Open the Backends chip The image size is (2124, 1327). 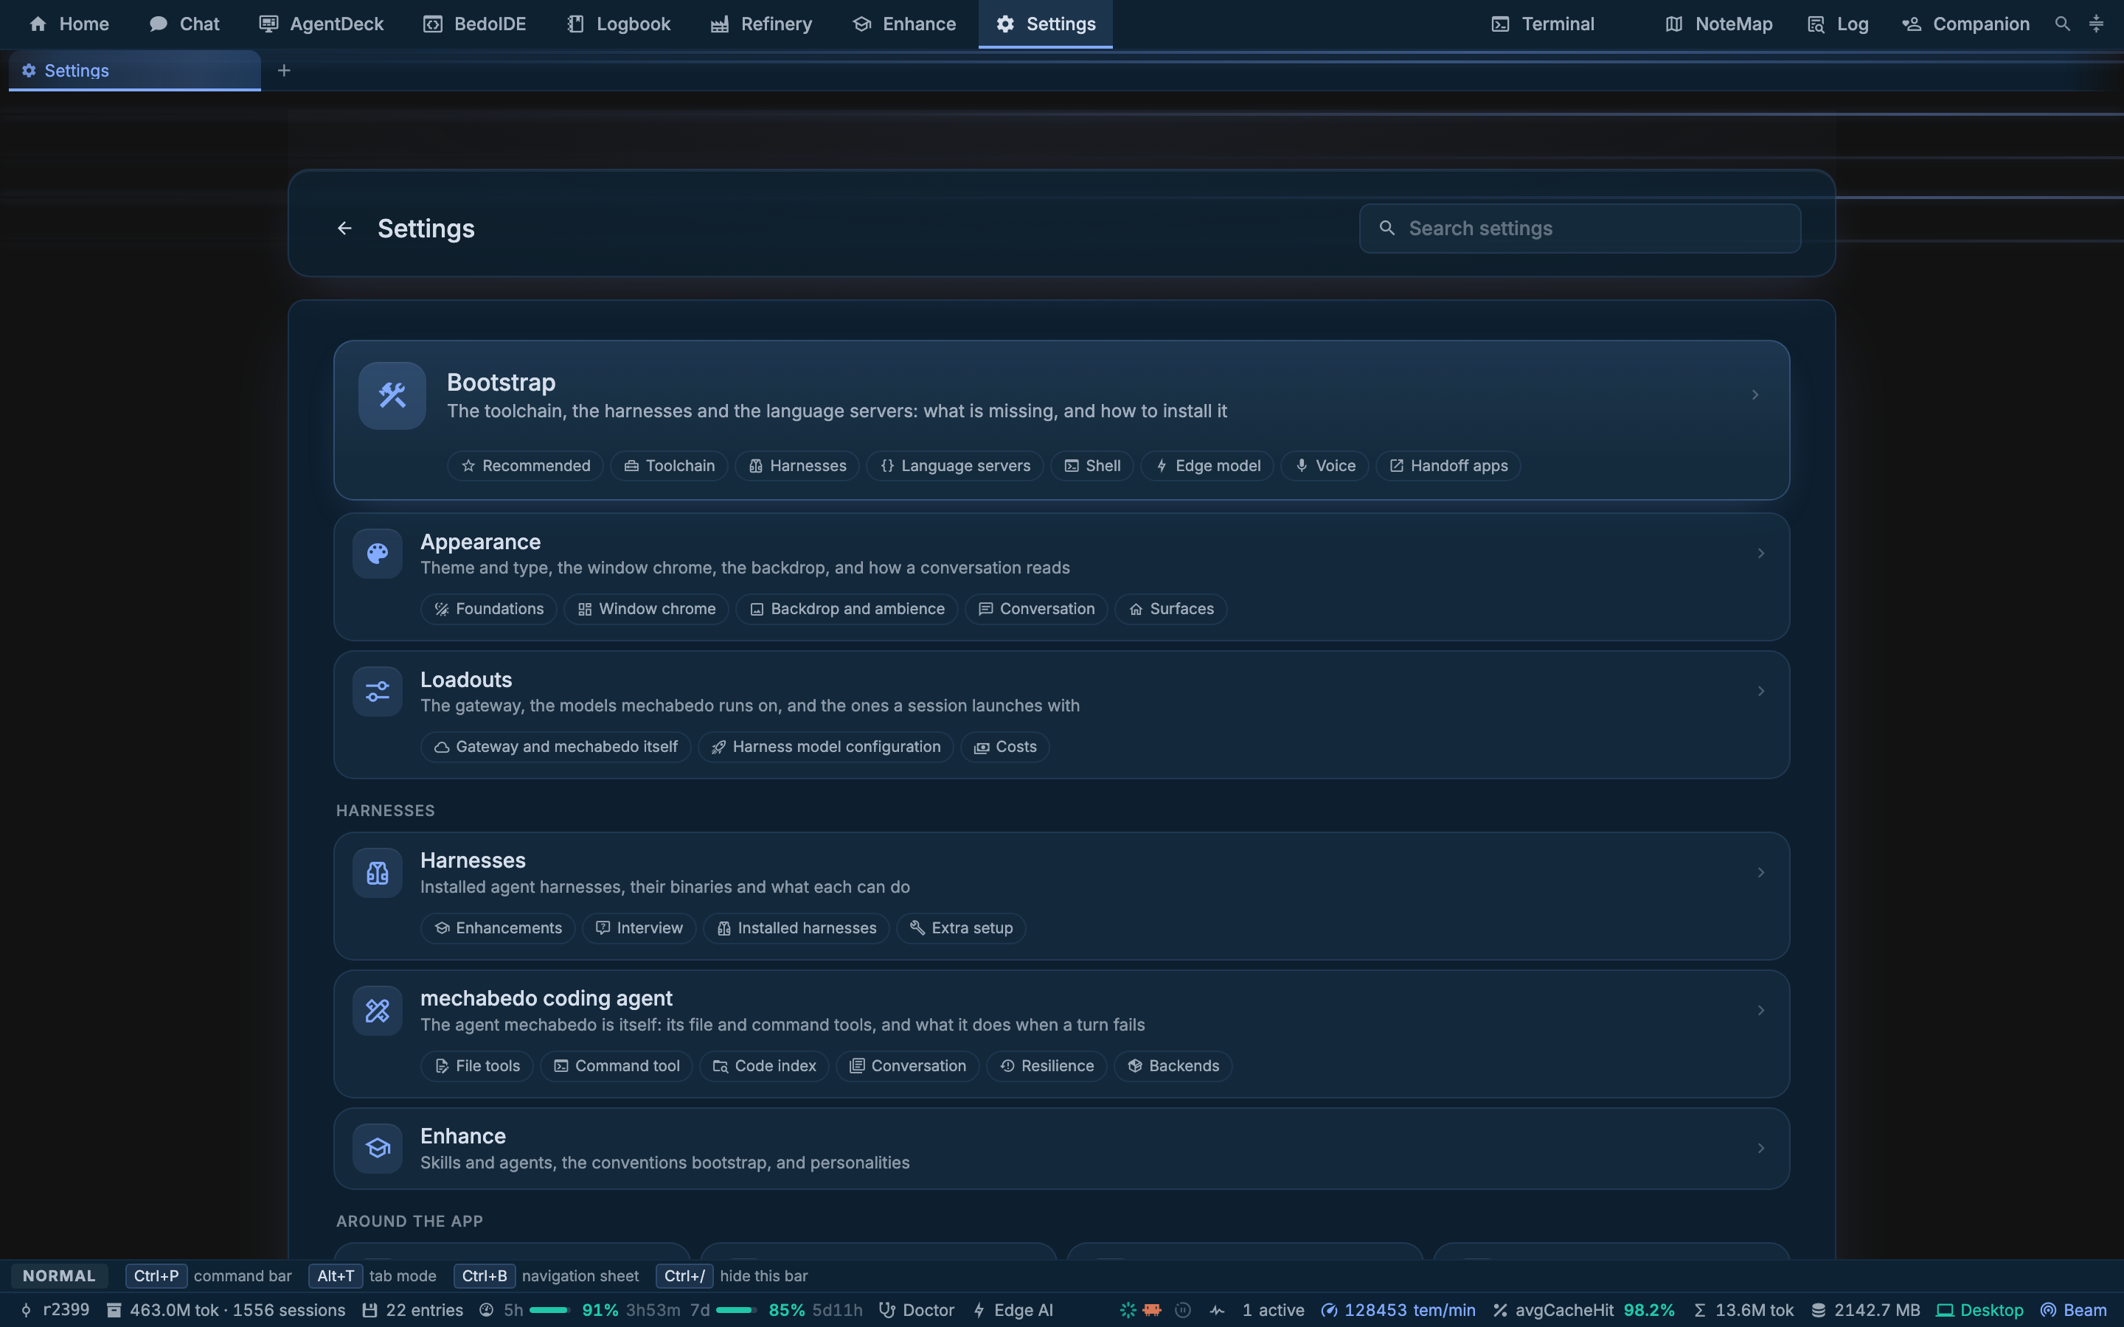click(1173, 1065)
